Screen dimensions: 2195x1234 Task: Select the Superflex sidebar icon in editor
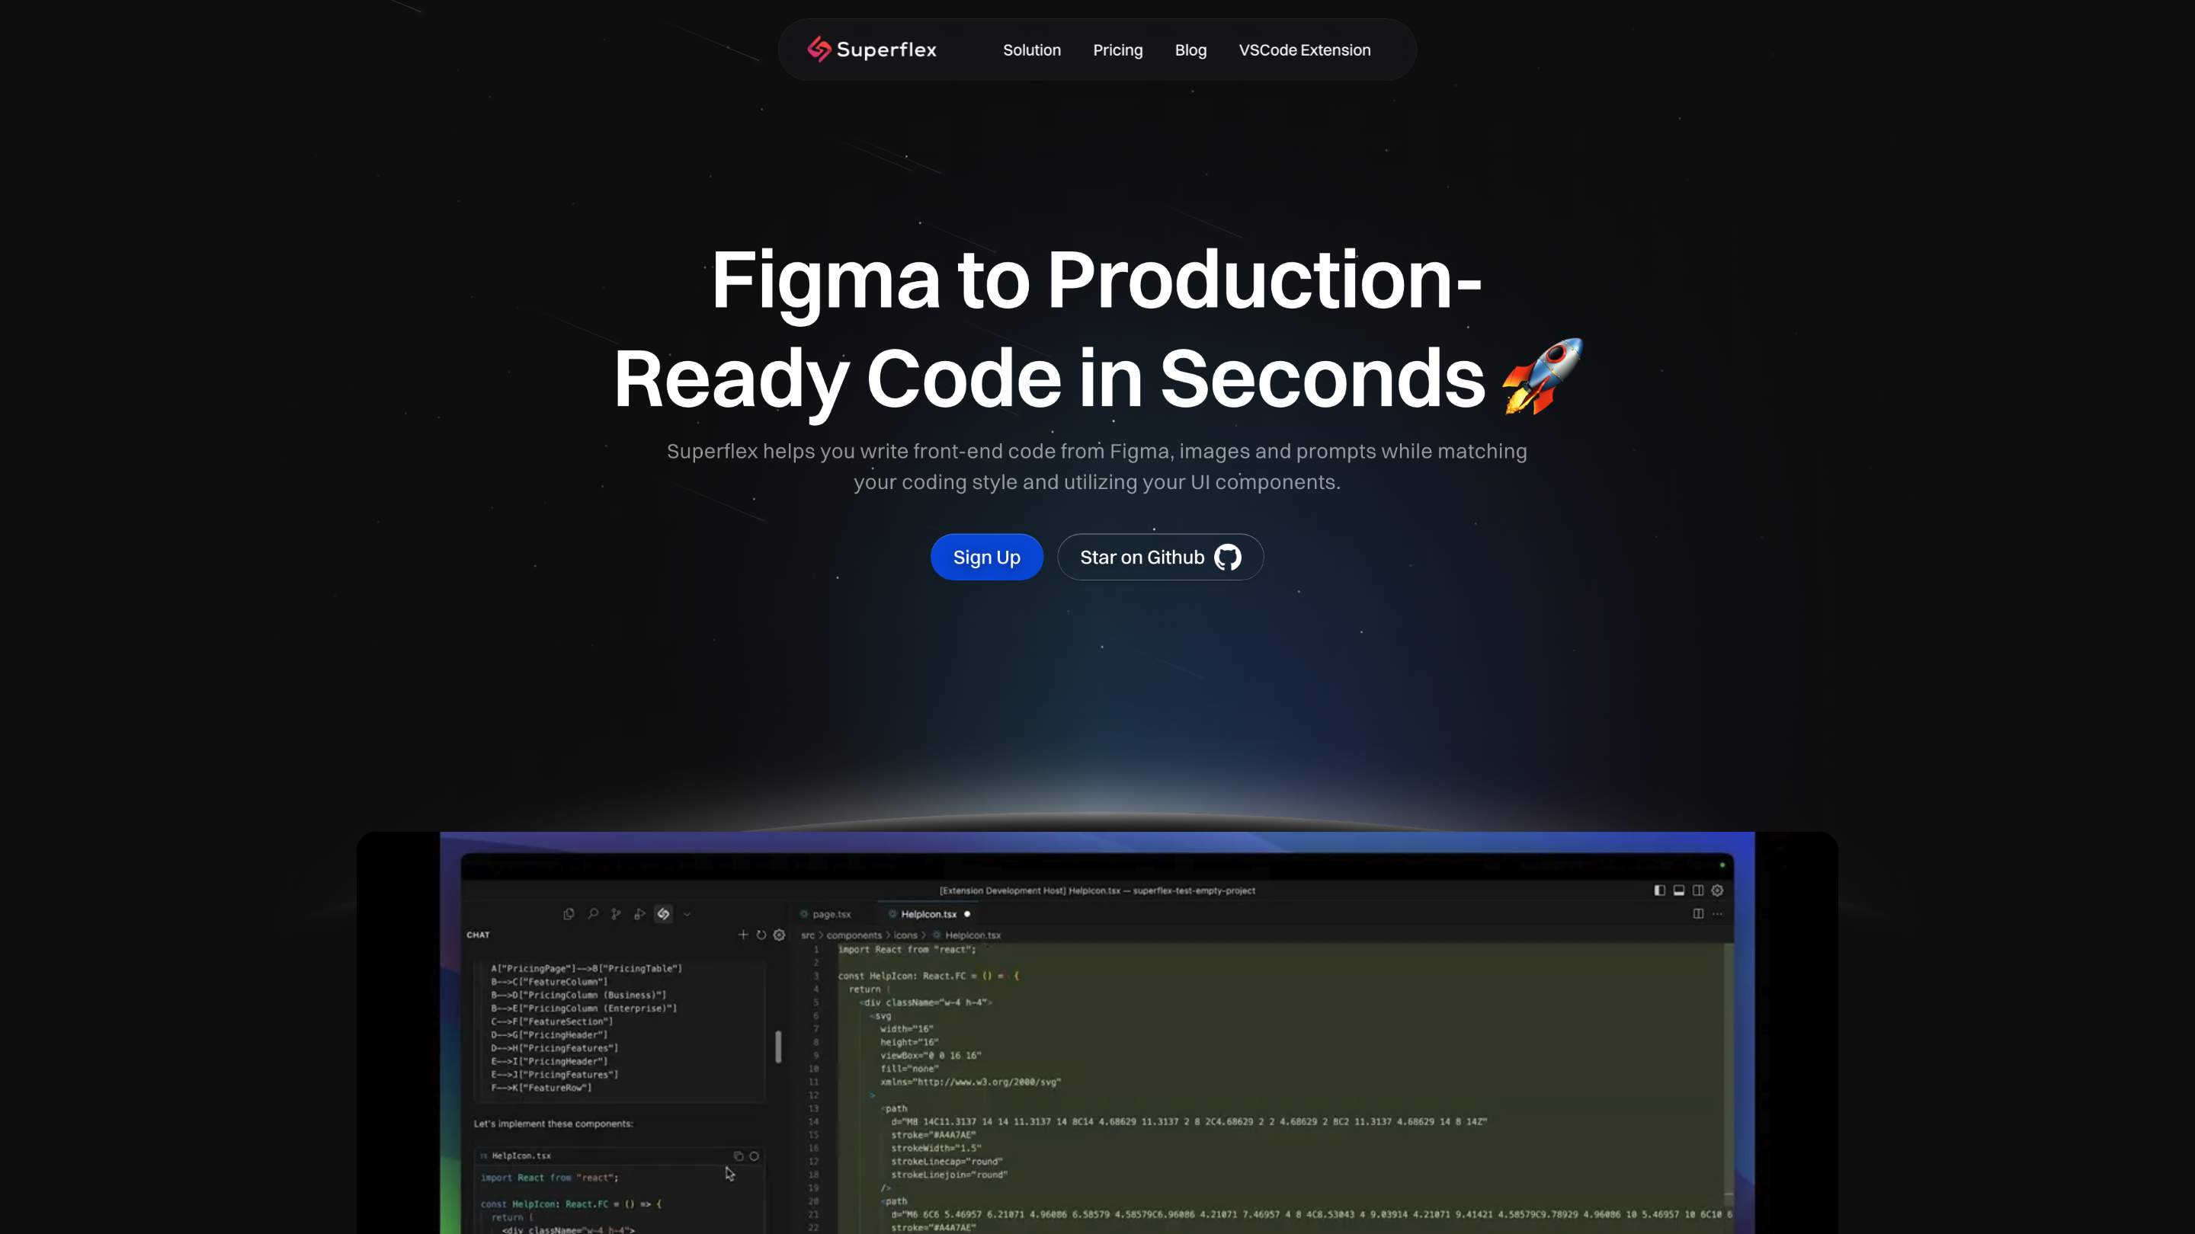coord(664,914)
